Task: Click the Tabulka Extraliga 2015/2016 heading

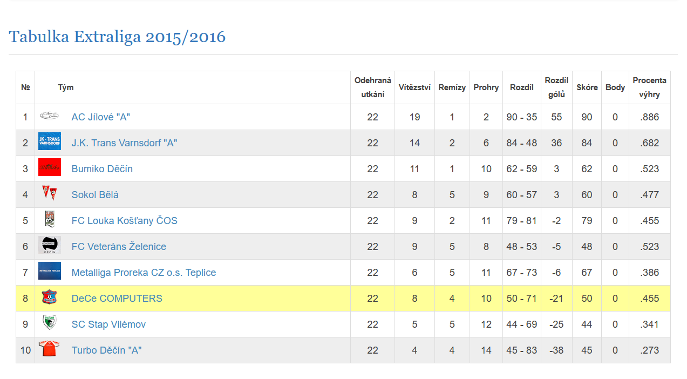Action: coord(117,37)
